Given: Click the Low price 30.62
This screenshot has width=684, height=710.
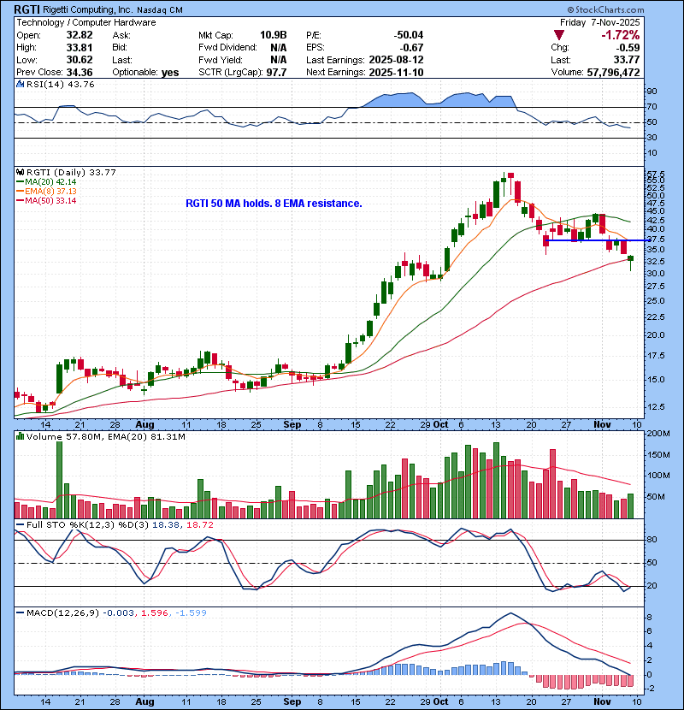Looking at the screenshot, I should (80, 60).
